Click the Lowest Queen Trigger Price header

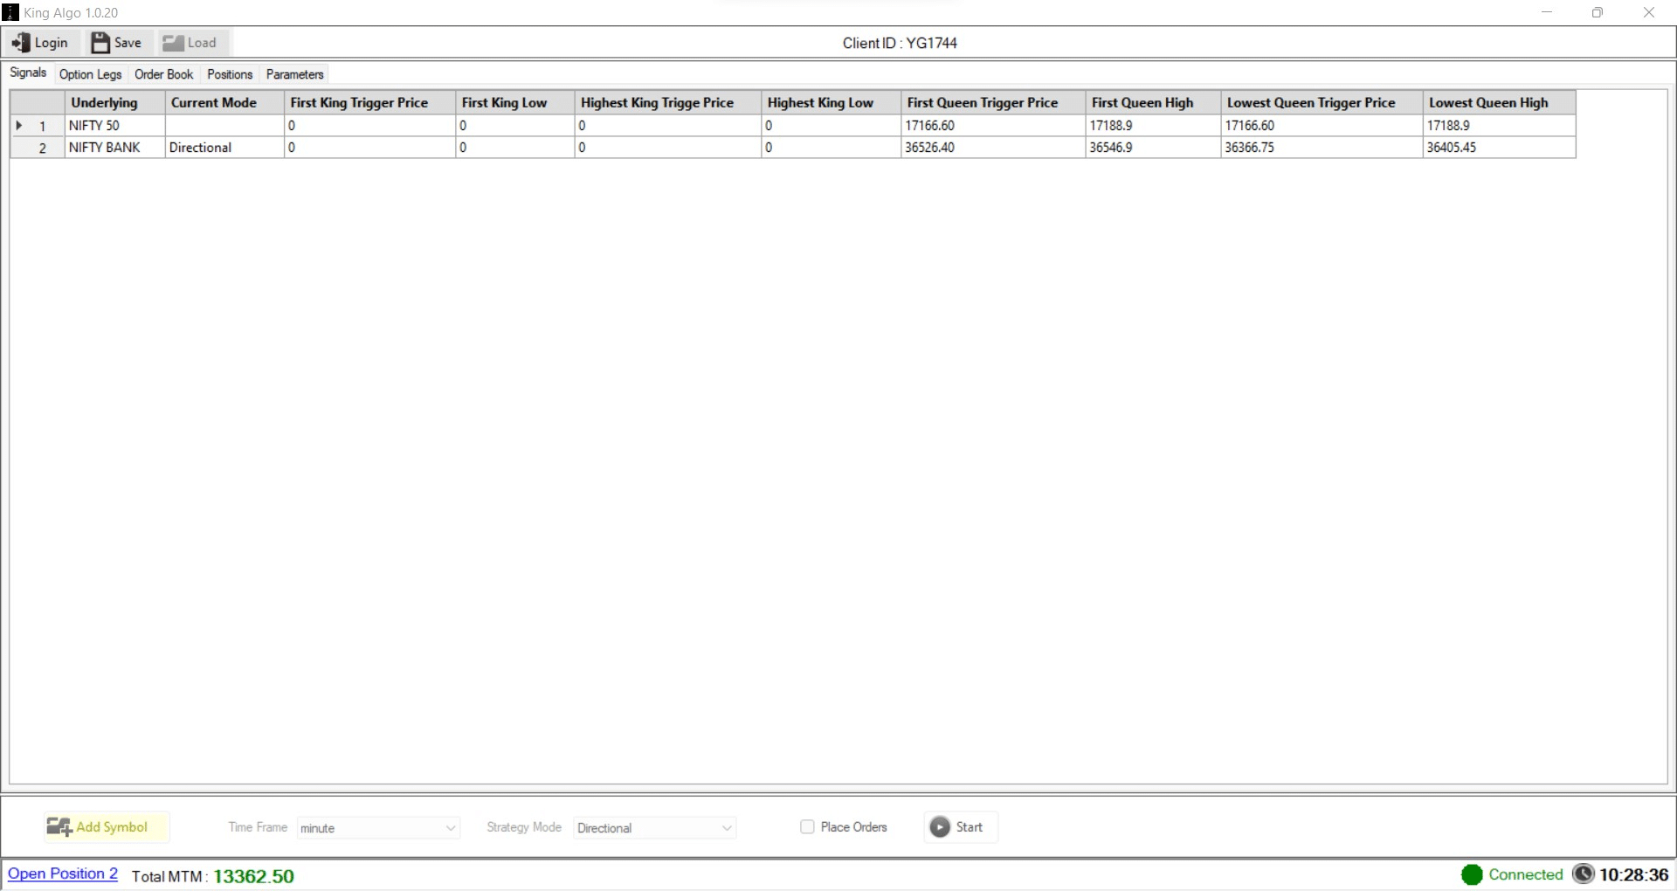pyautogui.click(x=1322, y=102)
